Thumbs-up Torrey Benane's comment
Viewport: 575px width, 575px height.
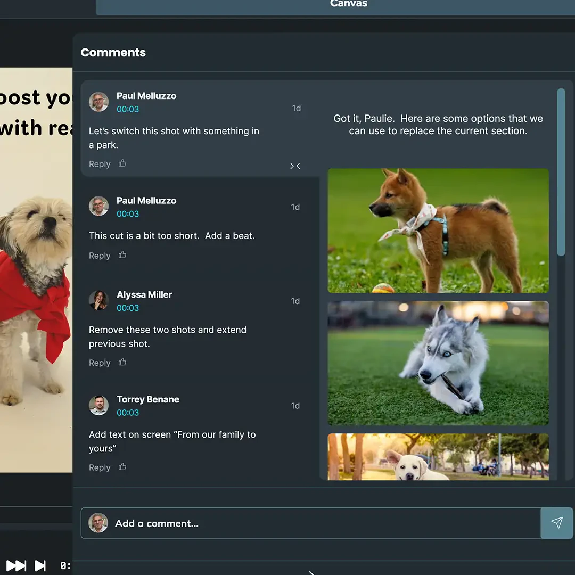122,467
